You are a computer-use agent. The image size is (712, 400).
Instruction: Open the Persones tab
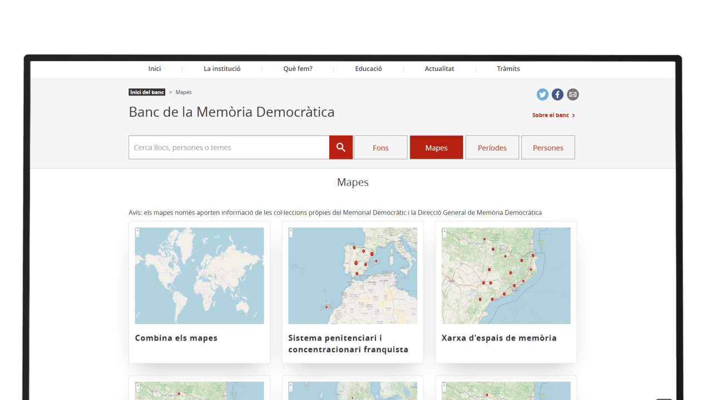click(548, 147)
